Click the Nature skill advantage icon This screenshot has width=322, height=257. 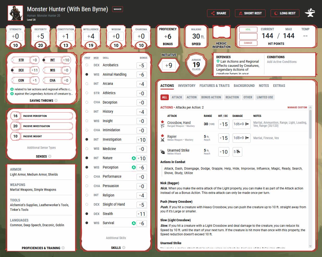click(x=134, y=158)
